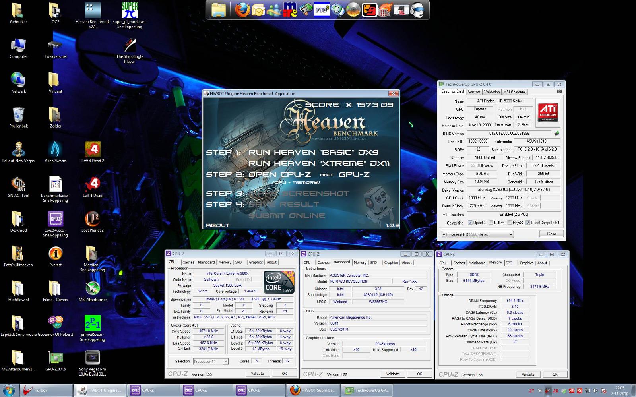Switch to the HWBOT Submit Firefox taskbar item
The height and width of the screenshot is (397, 636).
[x=312, y=390]
